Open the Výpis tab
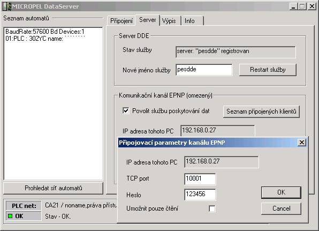Screen dimensions: 319x231 point(169,21)
